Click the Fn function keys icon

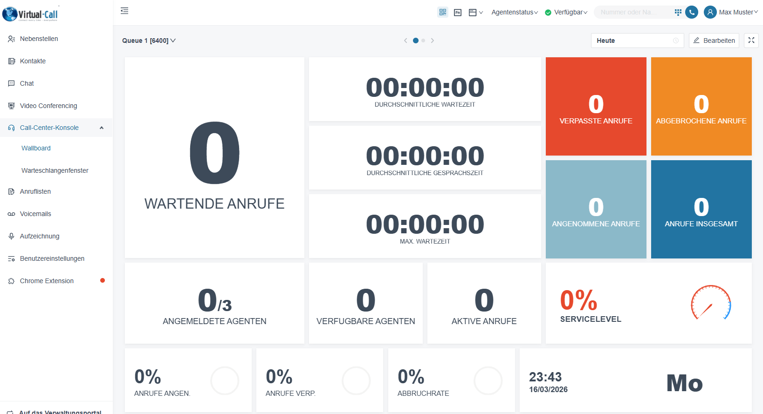(x=458, y=13)
